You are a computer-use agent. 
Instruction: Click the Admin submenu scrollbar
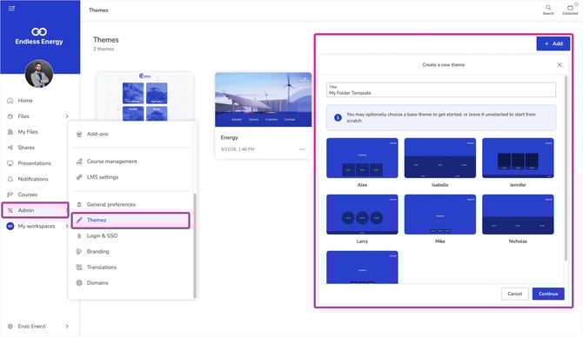tap(194, 246)
